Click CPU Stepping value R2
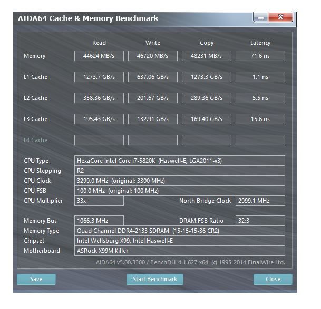The width and height of the screenshot is (321, 309). click(x=180, y=171)
